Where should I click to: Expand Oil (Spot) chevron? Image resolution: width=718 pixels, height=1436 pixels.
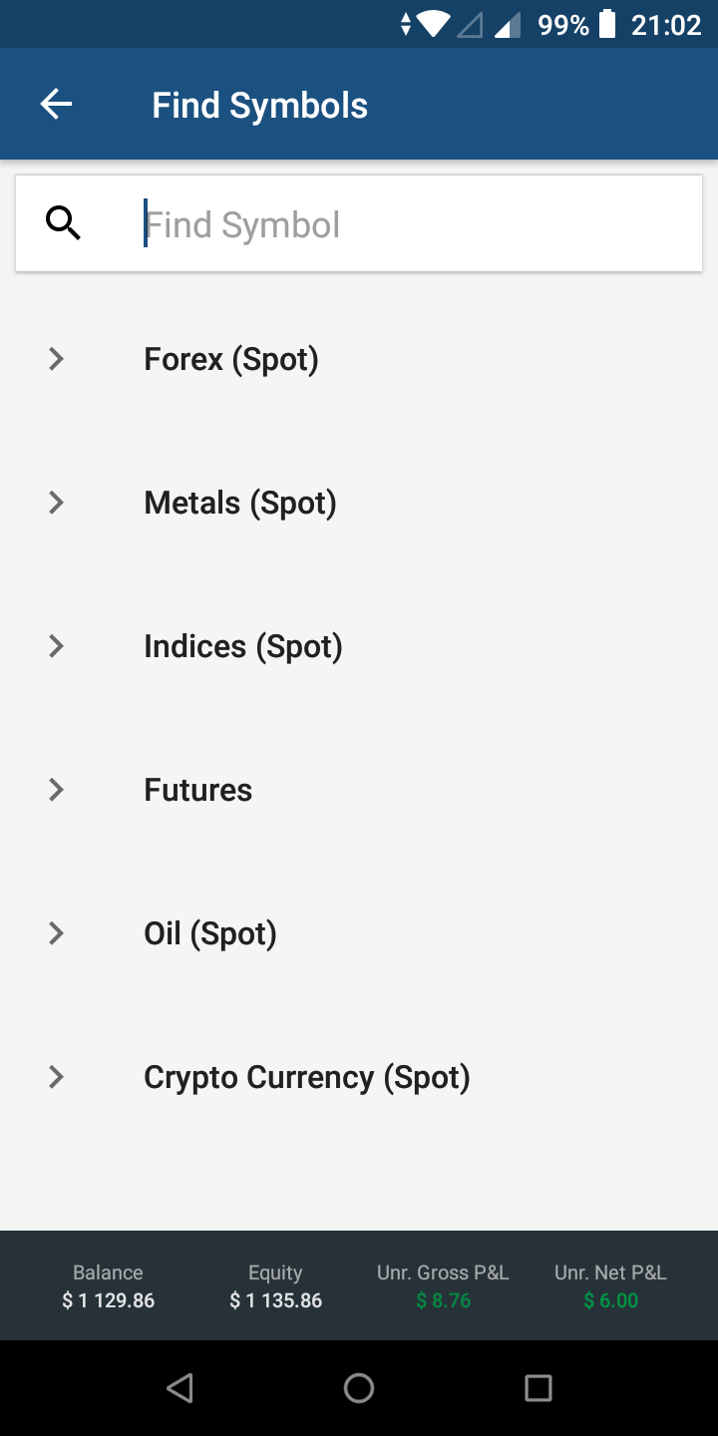click(x=57, y=933)
